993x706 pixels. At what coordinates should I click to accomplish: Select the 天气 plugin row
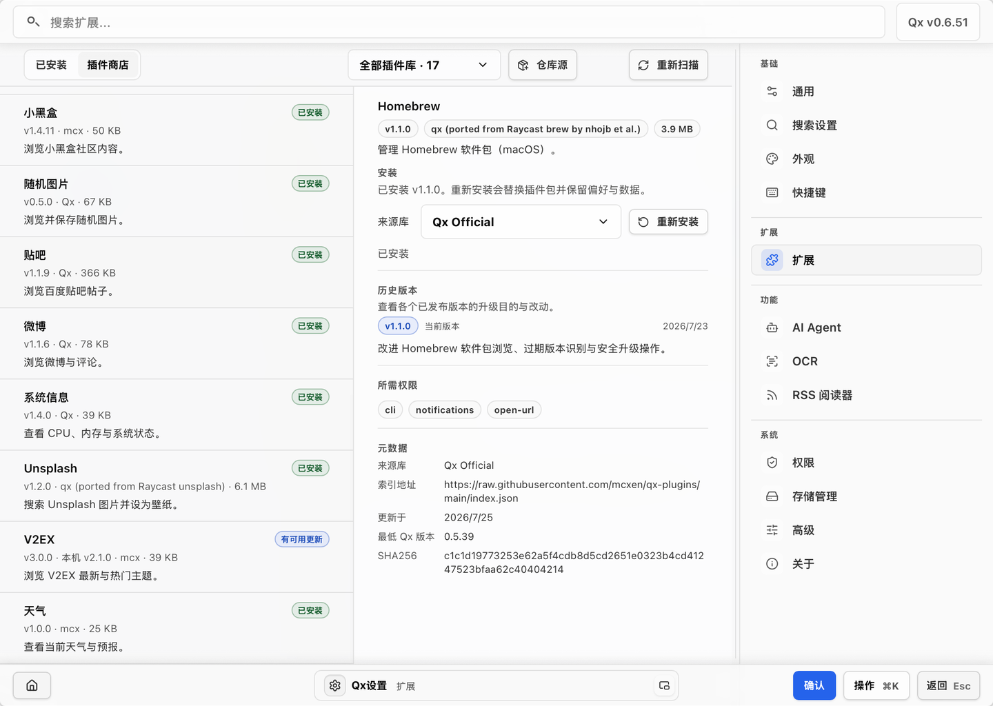(177, 627)
